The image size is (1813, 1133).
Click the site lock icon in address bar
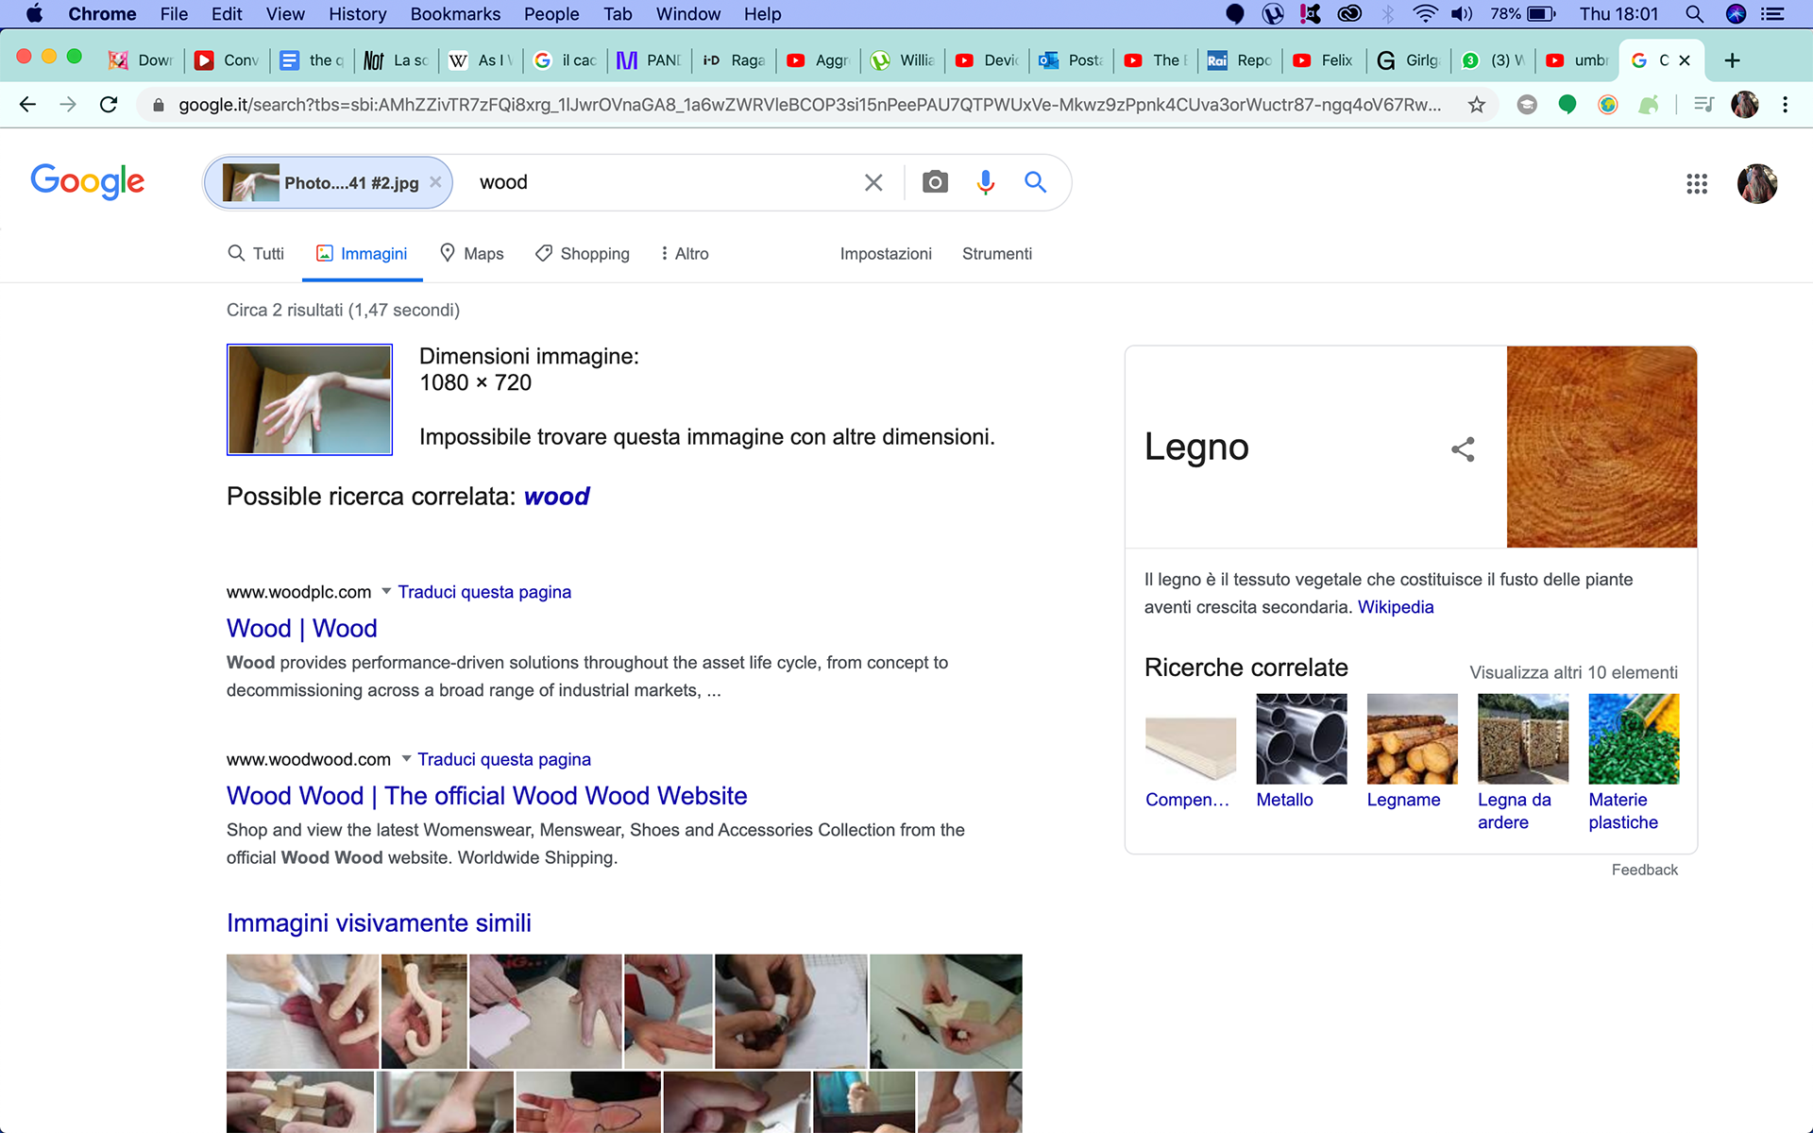159,105
